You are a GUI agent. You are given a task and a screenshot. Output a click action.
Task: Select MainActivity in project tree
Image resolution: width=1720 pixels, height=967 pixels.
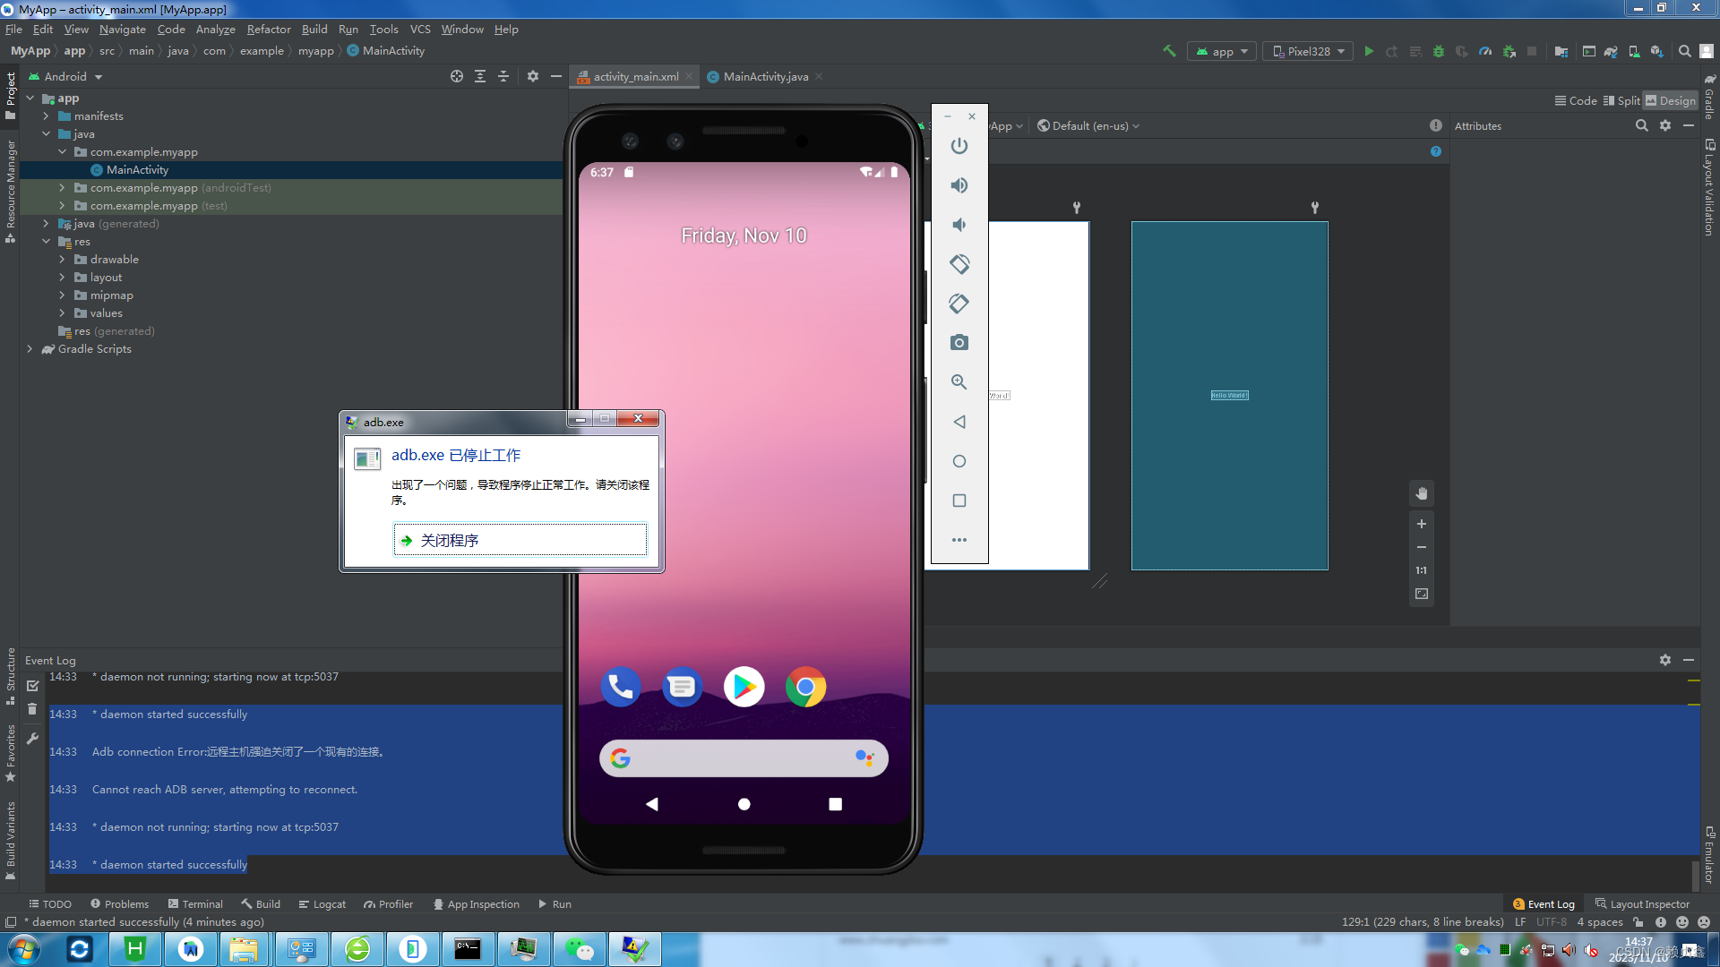[x=137, y=170]
